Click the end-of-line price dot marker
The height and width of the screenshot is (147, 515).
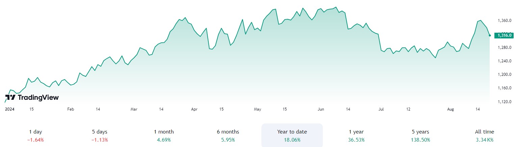coord(490,35)
